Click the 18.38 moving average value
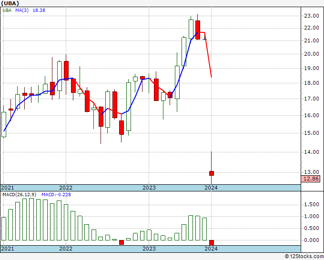 click(x=39, y=10)
